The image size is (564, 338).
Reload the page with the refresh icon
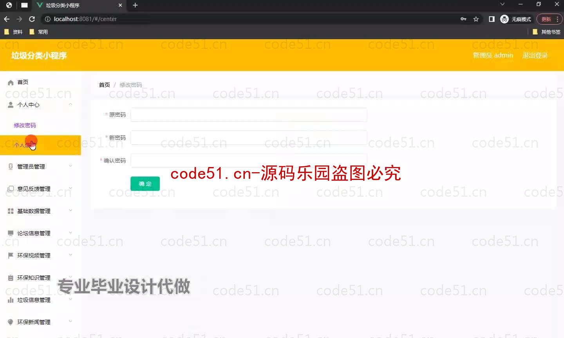32,19
